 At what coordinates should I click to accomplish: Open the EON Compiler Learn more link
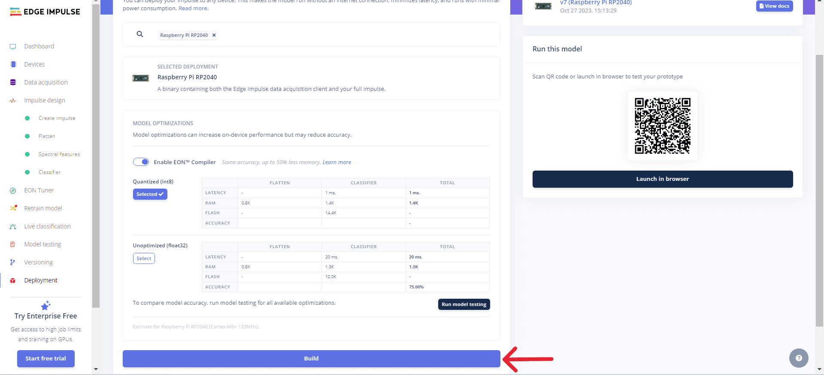click(x=336, y=162)
